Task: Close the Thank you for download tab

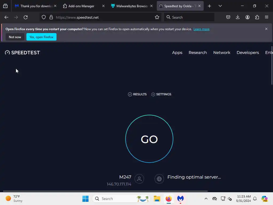Action: point(55,6)
